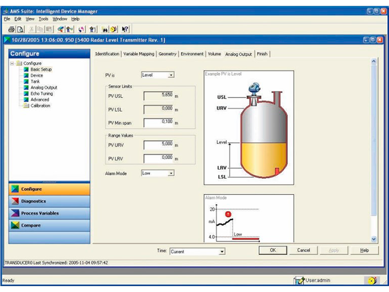This screenshot has height=292, width=389.
Task: Switch to the Environment tab
Action: pos(192,54)
